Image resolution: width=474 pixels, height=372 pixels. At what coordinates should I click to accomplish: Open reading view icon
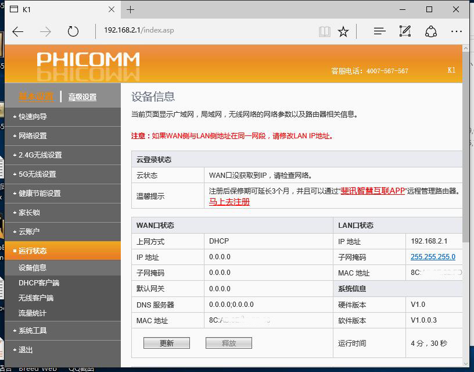325,31
